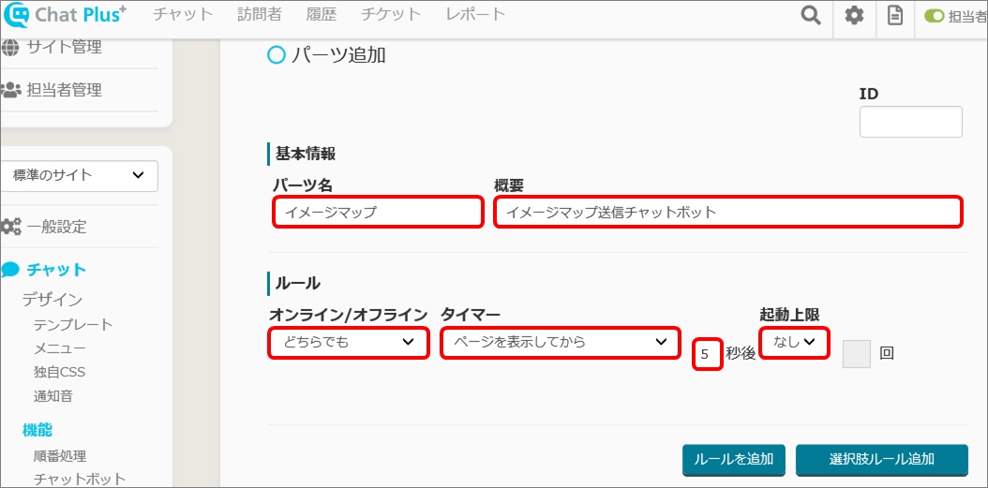Open 通知音 sidebar item
Viewport: 988px width, 488px height.
52,396
